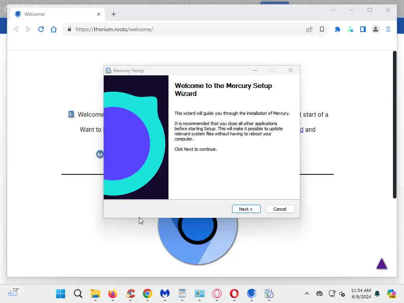This screenshot has height=303, width=404.
Task: Toggle the browser side panel
Action: tap(363, 29)
